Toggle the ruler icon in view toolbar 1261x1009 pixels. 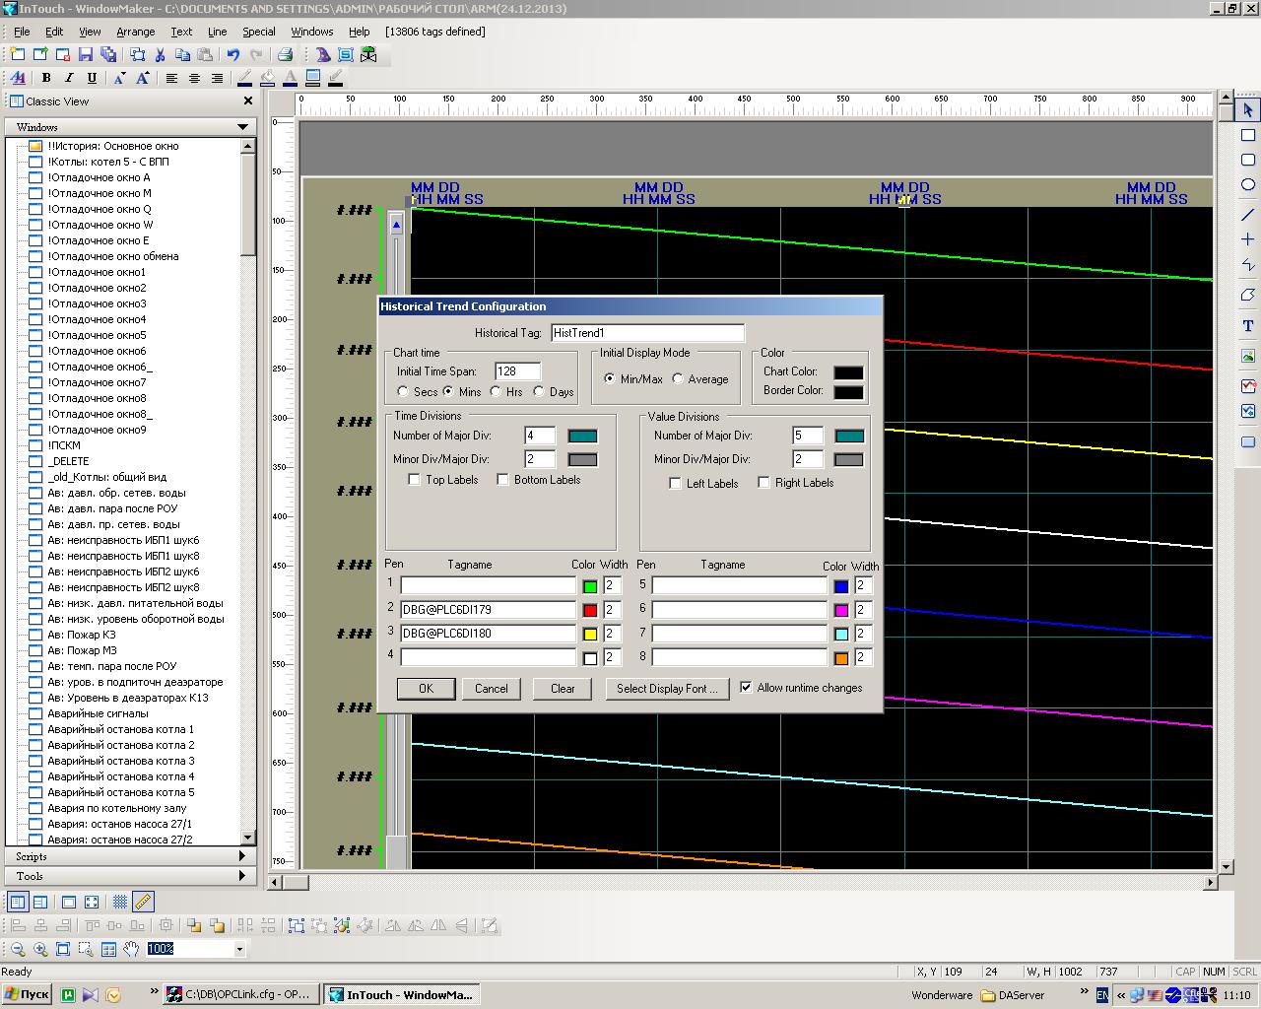click(143, 901)
